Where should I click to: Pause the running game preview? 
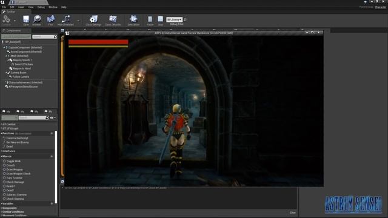tap(150, 20)
